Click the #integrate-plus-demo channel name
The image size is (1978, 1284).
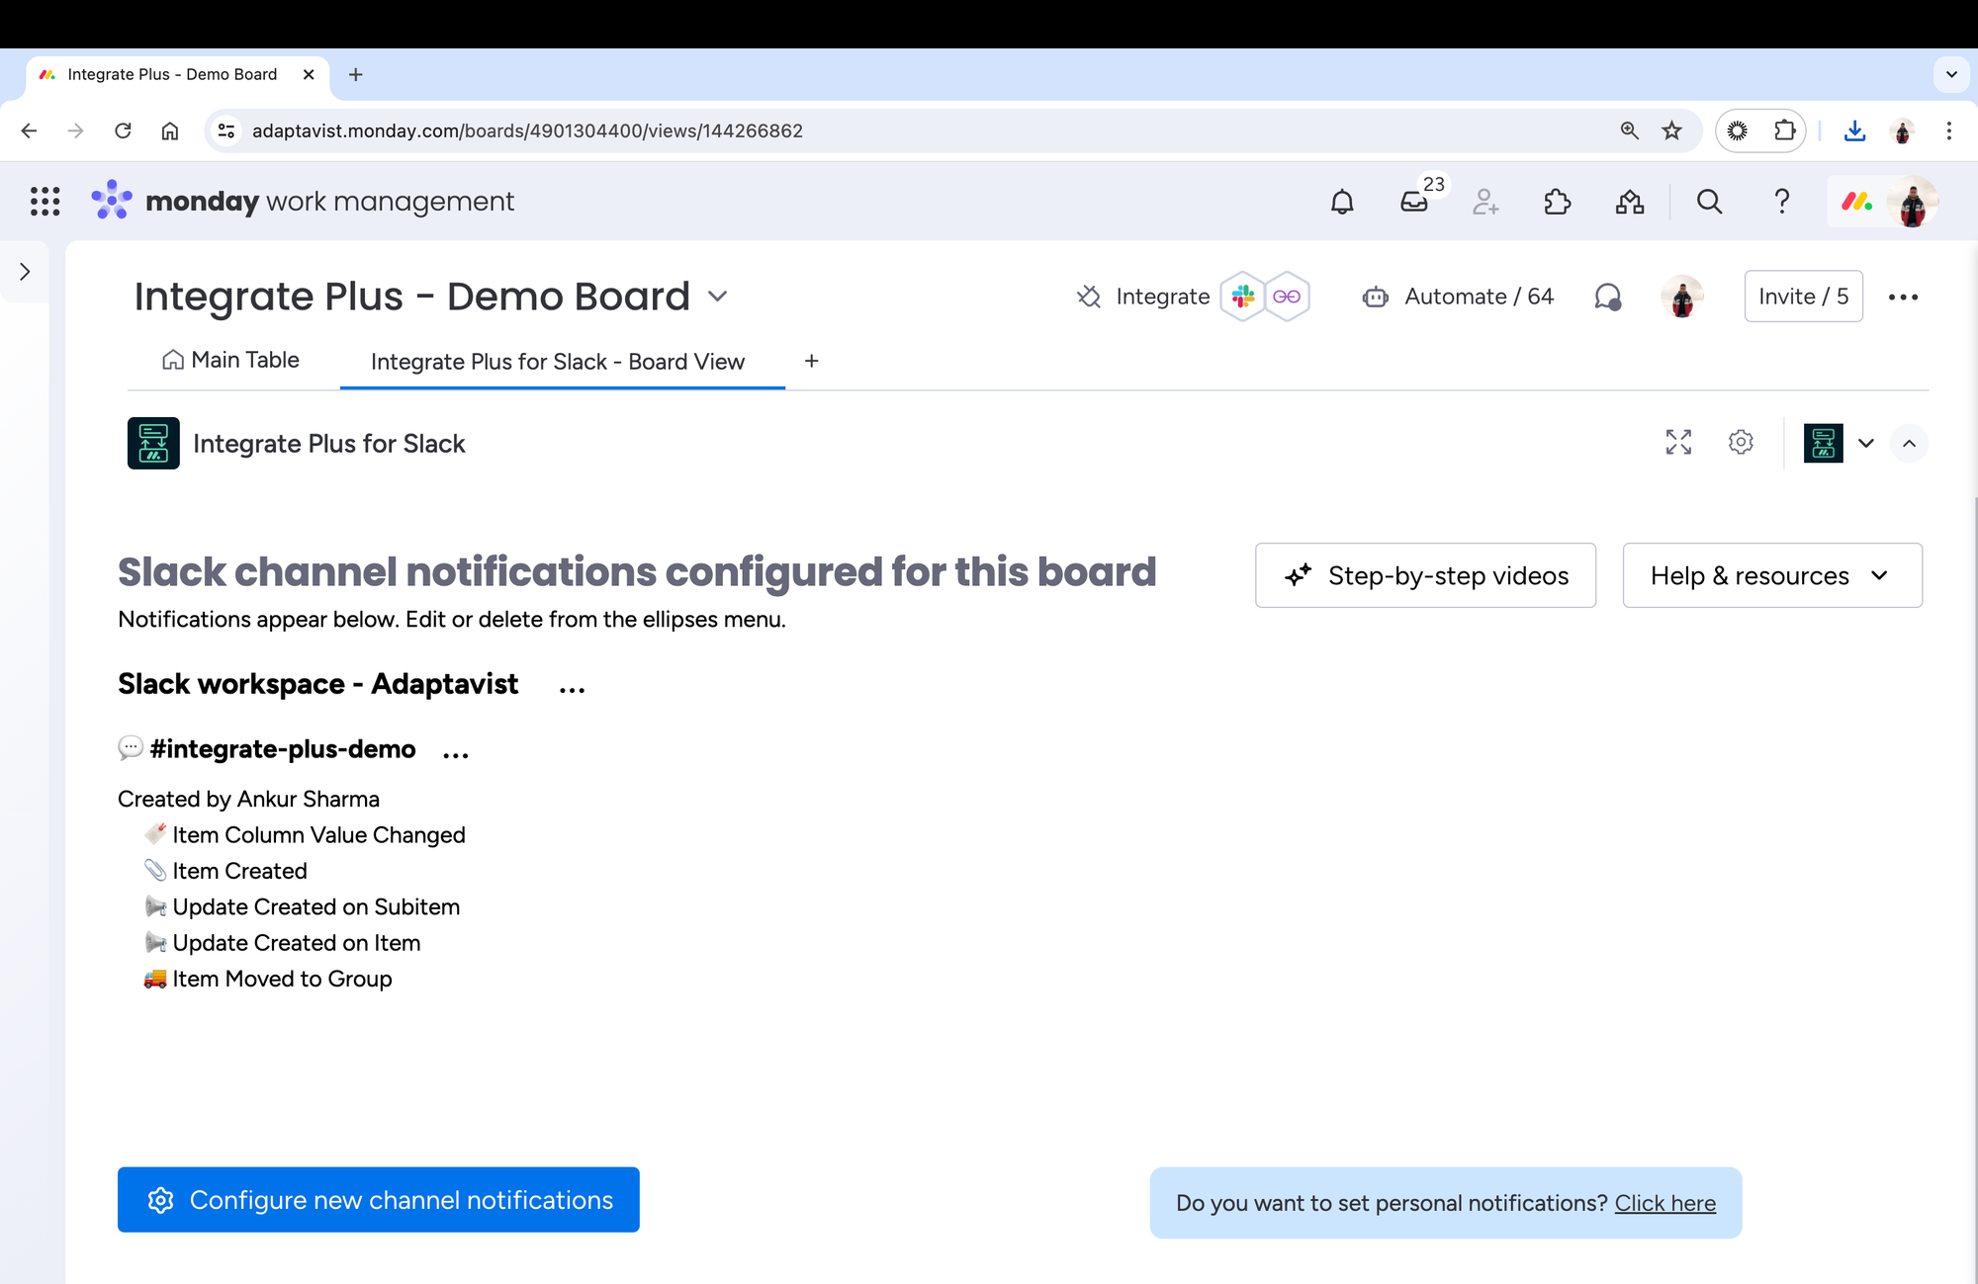coord(283,749)
